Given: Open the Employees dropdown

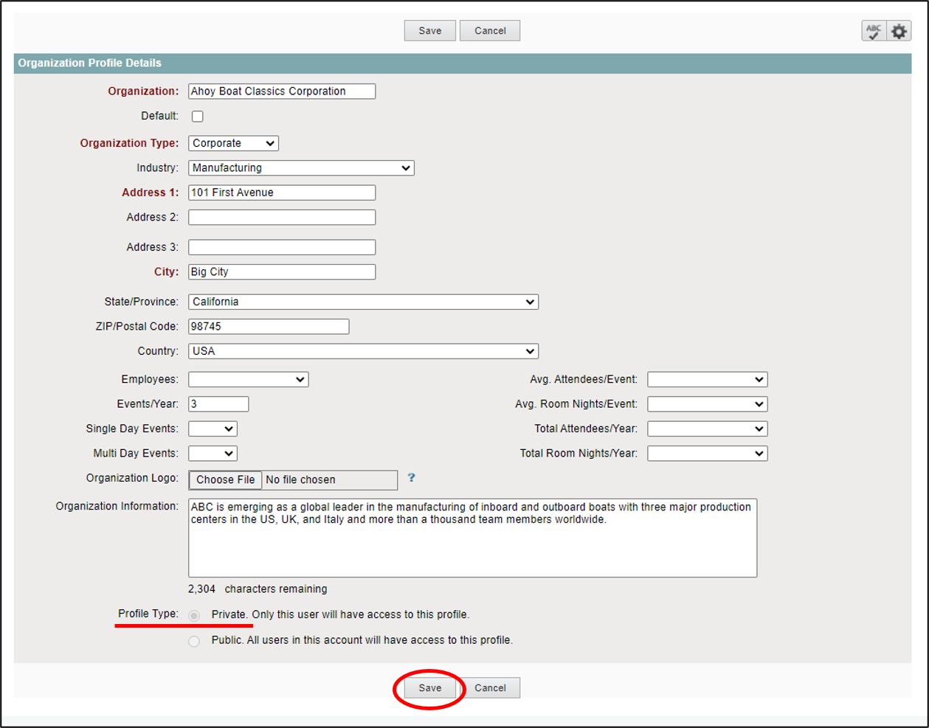Looking at the screenshot, I should tap(248, 379).
